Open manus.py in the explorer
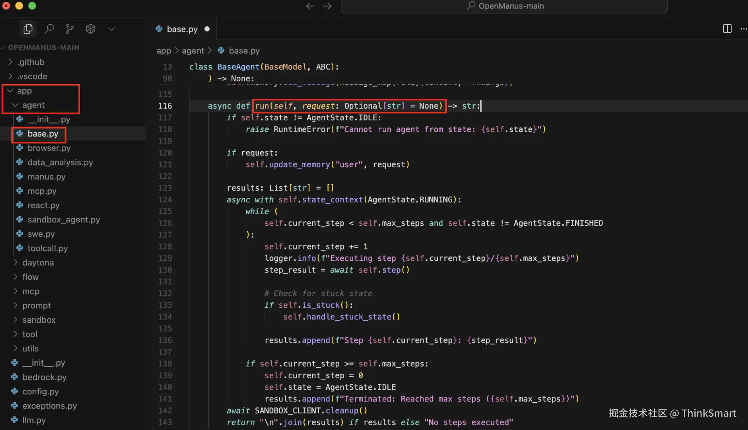748x430 pixels. [x=46, y=177]
